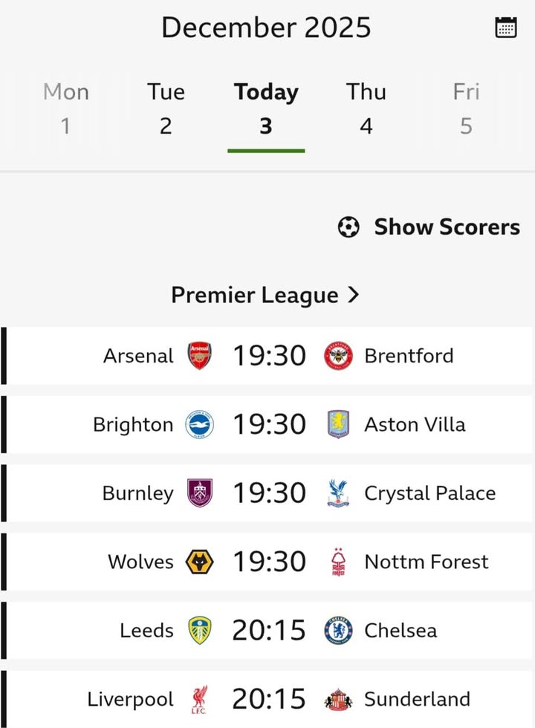Click the December 2025 month heading
Screen dimensions: 535x728
pyautogui.click(x=266, y=27)
